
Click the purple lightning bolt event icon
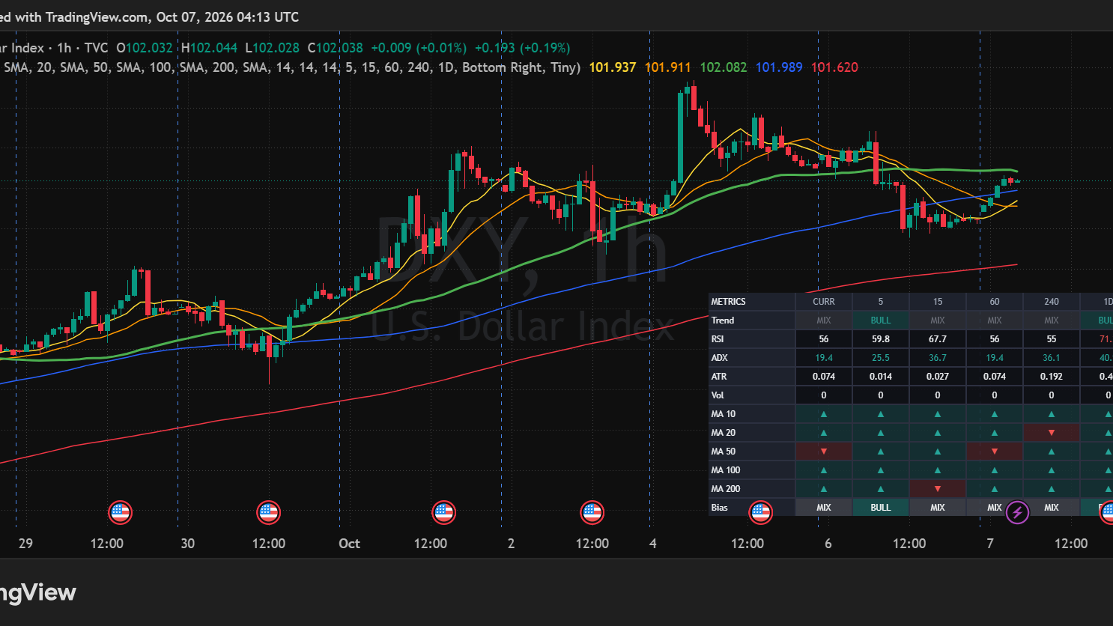coord(1017,513)
